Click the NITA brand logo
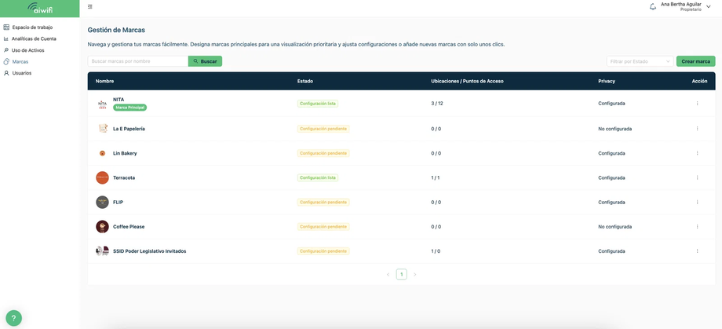The image size is (722, 329). click(x=102, y=104)
